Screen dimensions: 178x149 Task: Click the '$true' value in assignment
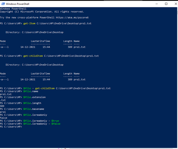tap(55, 121)
